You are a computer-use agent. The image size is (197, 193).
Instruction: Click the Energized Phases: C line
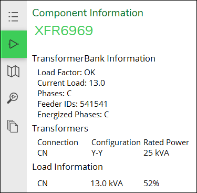tap(73, 115)
